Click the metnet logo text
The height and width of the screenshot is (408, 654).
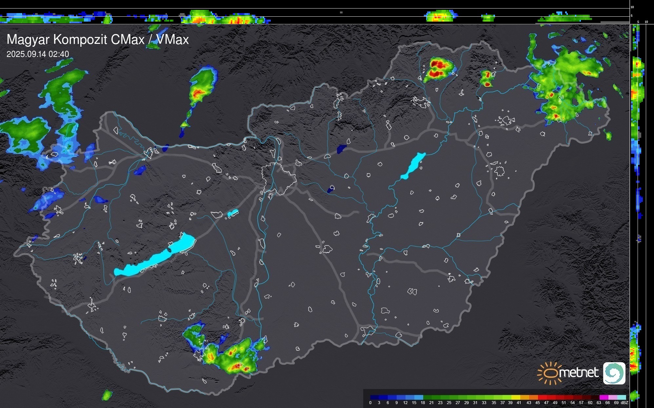click(x=578, y=373)
